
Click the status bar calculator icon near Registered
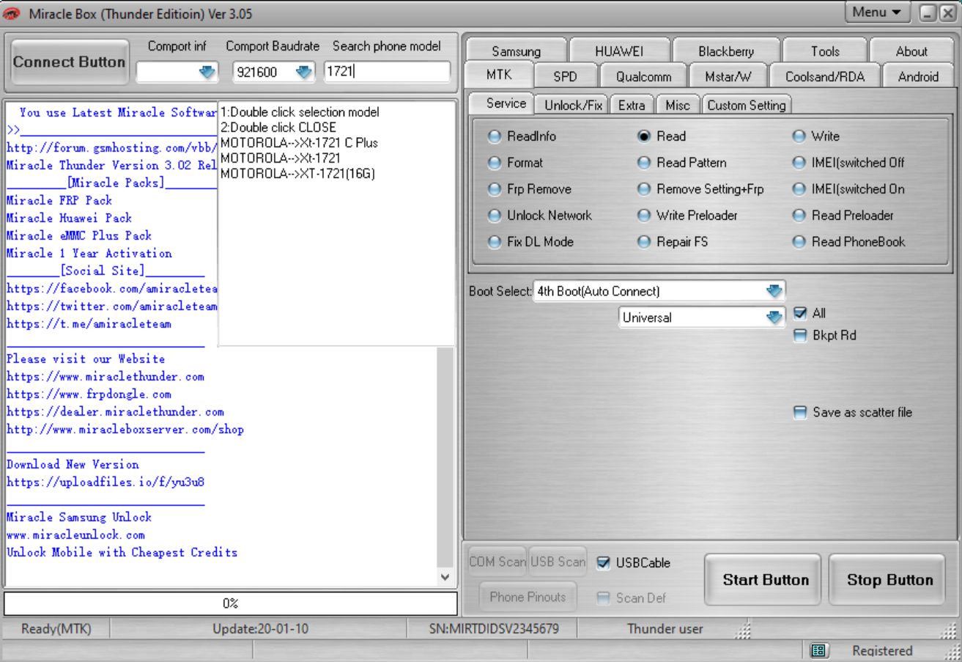tap(818, 650)
